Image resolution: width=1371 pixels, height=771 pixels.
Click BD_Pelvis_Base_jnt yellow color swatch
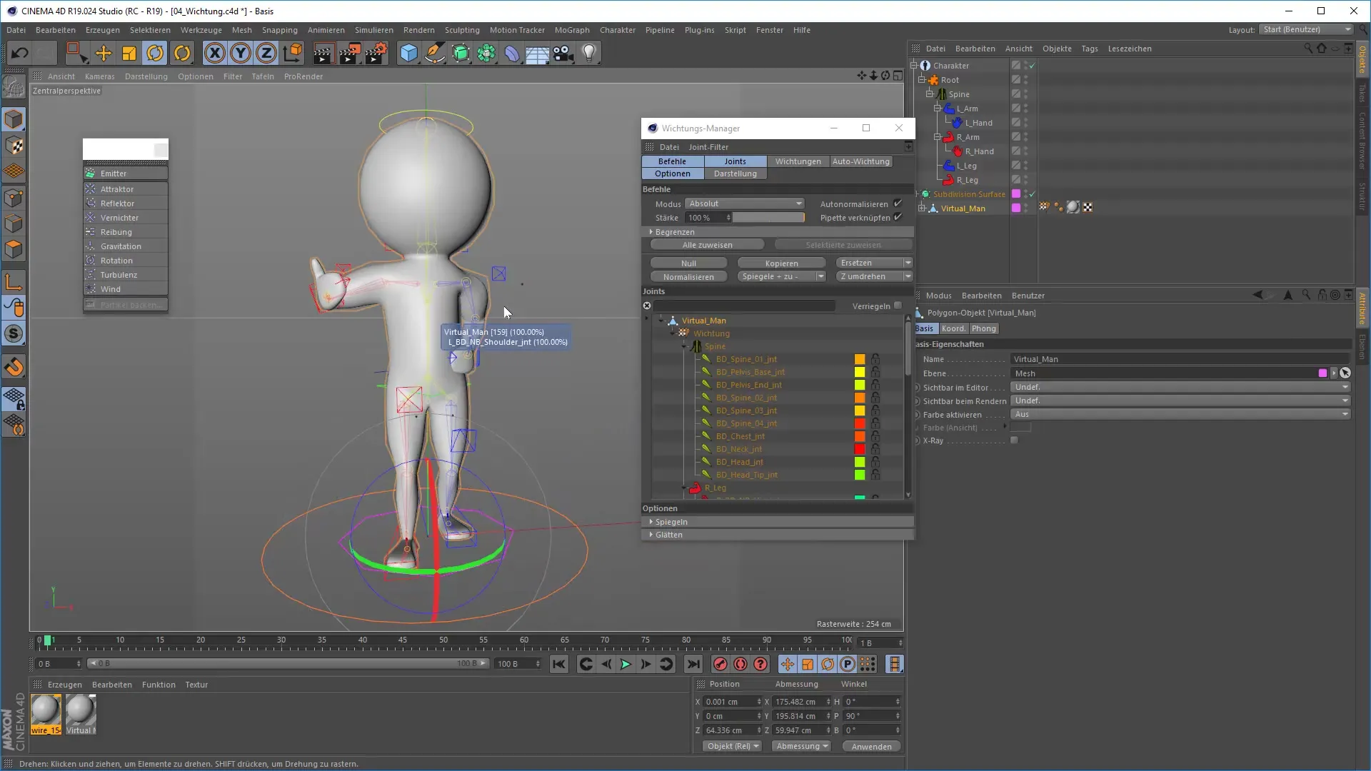860,372
